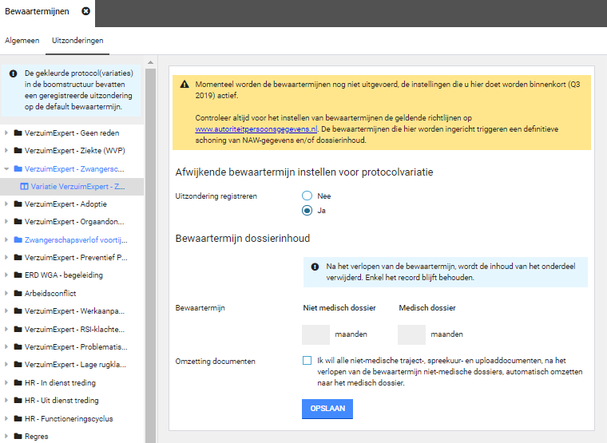Click the ERD WGA - begeleiding folder icon
The image size is (607, 443).
tap(18, 275)
